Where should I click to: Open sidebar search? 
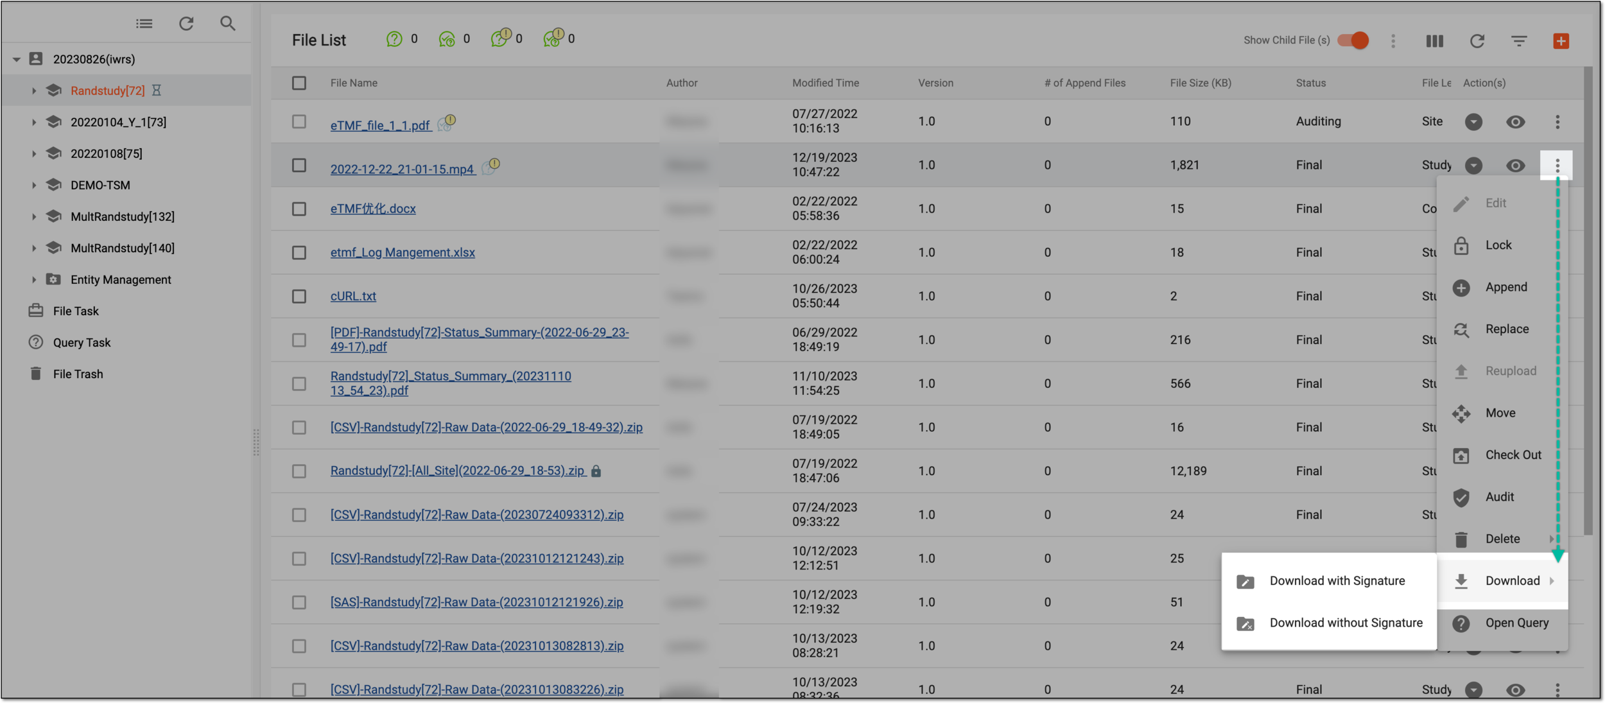228,24
